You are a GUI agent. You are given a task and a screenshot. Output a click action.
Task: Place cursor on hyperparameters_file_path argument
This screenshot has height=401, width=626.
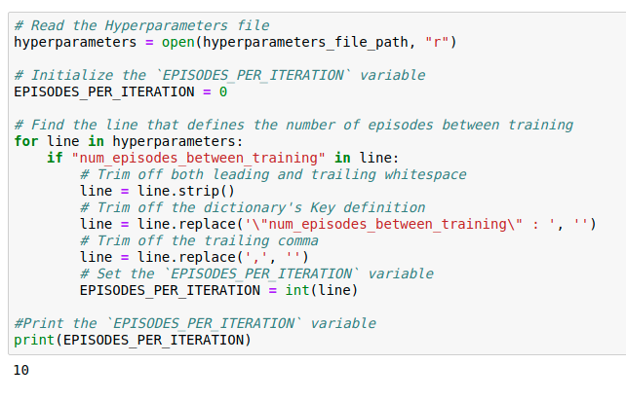pyautogui.click(x=305, y=42)
